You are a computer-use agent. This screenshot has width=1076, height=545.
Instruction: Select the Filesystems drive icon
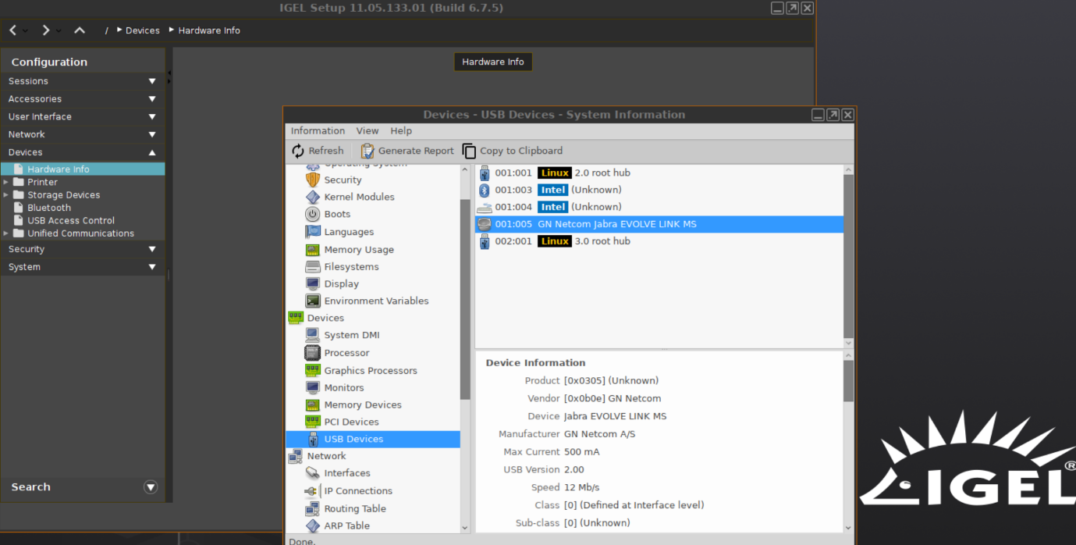pyautogui.click(x=313, y=266)
